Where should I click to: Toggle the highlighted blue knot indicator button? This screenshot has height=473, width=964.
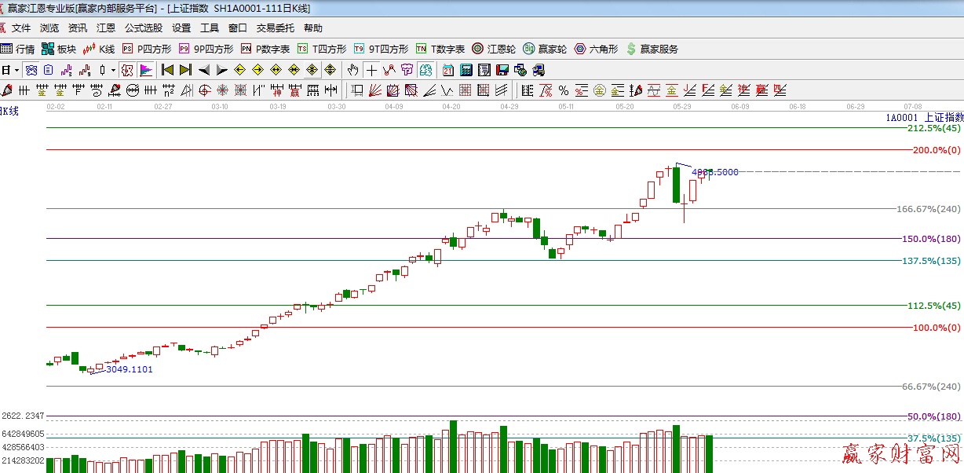click(x=31, y=70)
